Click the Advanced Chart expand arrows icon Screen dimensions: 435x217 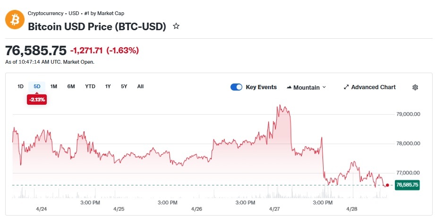[346, 87]
